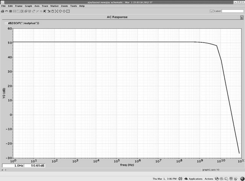Click the Undo arrow icon
Viewport: 245px width, 181px height.
tap(7, 11)
